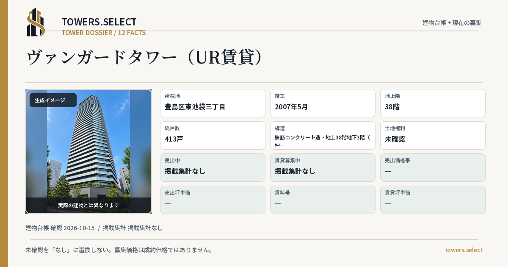Click the 建物台帳 + 現在の募集 header label

click(x=452, y=23)
